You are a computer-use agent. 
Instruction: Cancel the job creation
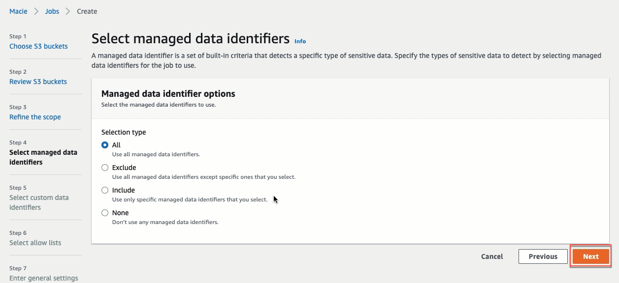[492, 256]
